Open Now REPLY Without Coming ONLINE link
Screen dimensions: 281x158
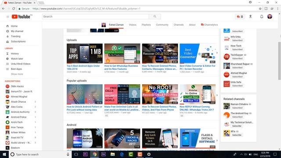(197, 108)
